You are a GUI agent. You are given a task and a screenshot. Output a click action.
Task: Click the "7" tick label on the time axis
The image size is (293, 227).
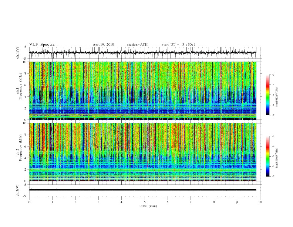point(191,202)
